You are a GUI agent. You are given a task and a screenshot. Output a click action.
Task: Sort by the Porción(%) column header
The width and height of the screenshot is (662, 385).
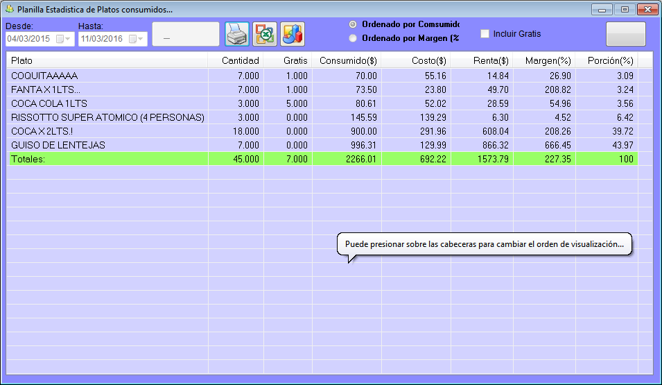click(607, 60)
